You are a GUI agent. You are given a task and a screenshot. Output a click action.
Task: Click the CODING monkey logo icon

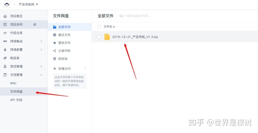(x=7, y=4)
